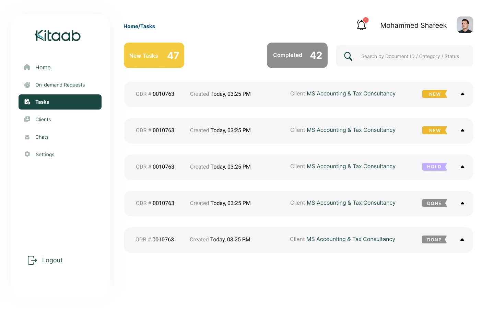This screenshot has height=309, width=494.
Task: Open Settings via the gear icon
Action: (27, 154)
